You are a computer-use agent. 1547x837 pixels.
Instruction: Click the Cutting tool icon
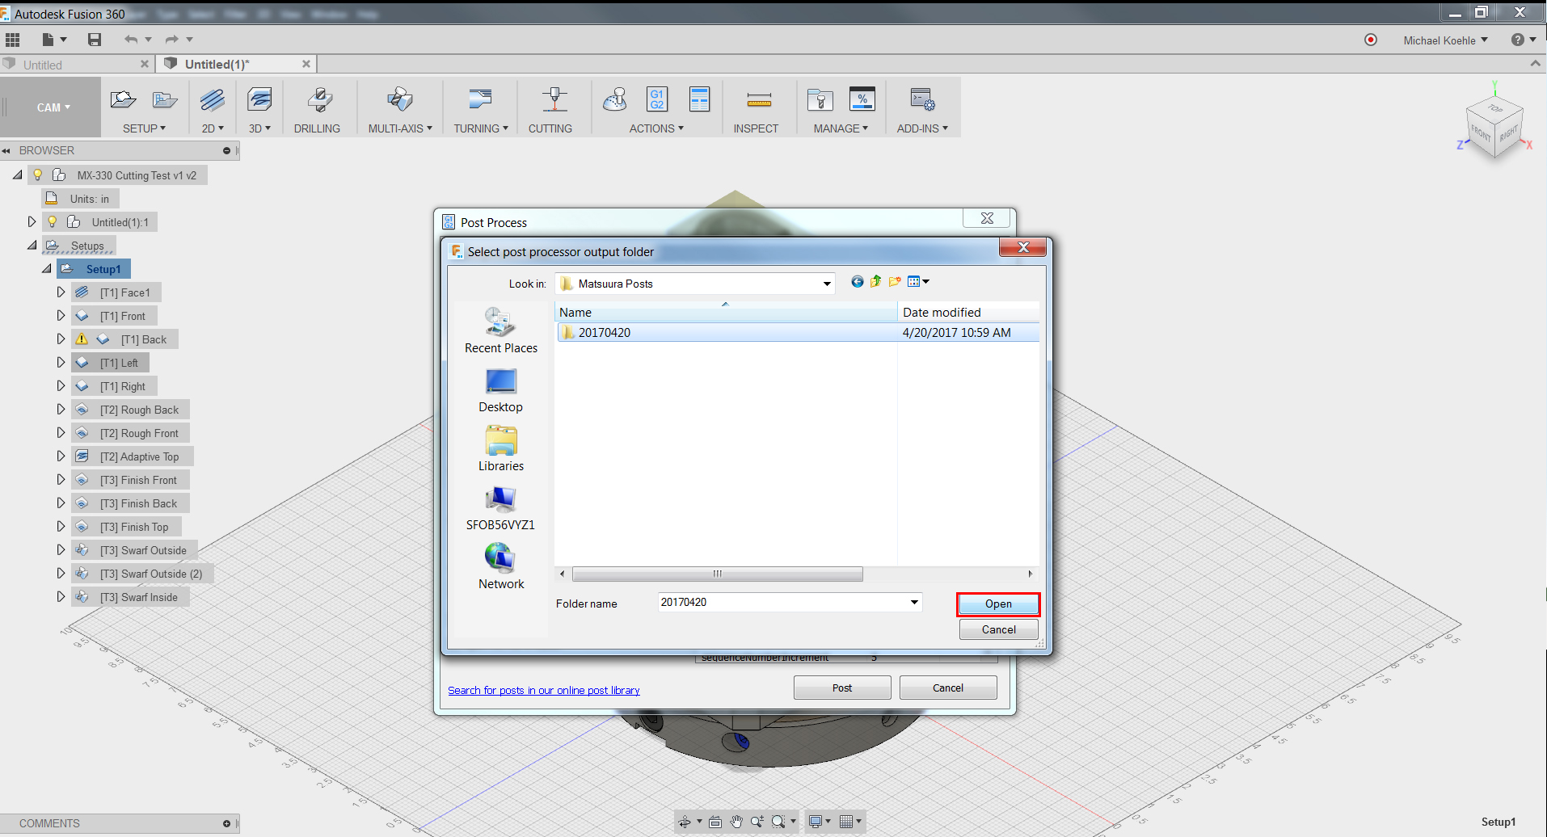[x=554, y=99]
